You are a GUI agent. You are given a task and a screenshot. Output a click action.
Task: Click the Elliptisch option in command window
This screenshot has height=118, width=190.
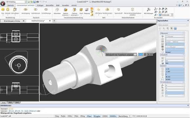coord(33,111)
